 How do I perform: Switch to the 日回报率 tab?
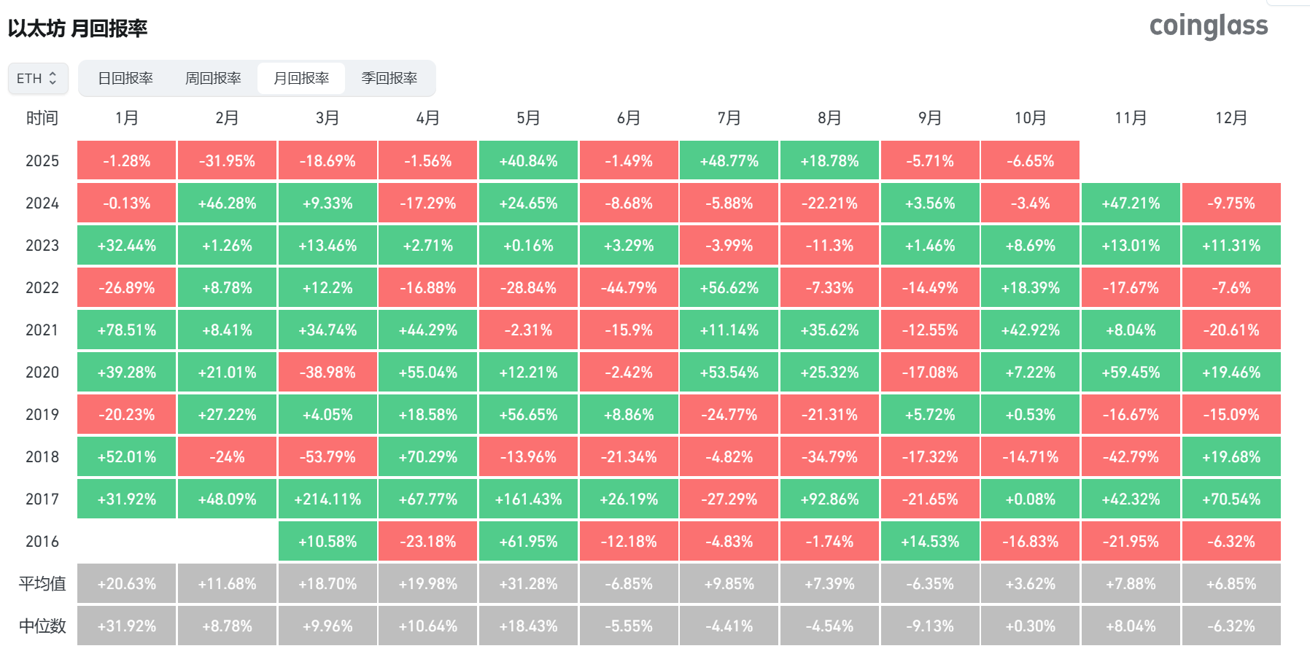(125, 78)
